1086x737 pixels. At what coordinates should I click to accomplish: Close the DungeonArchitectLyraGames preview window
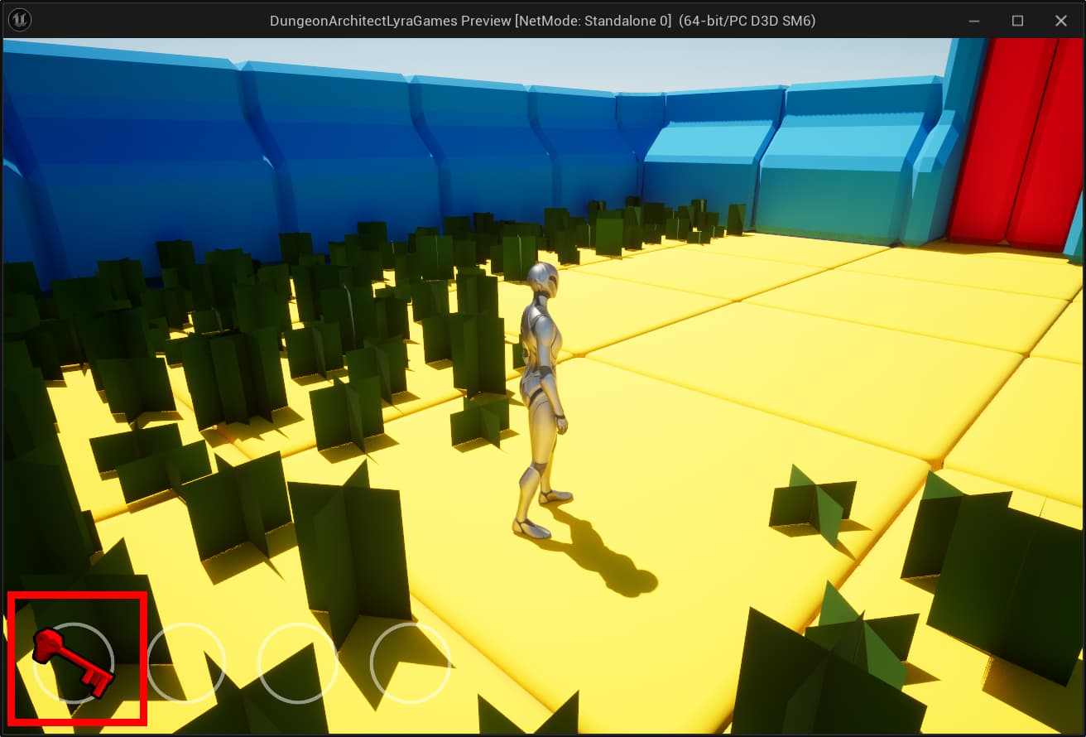1060,21
